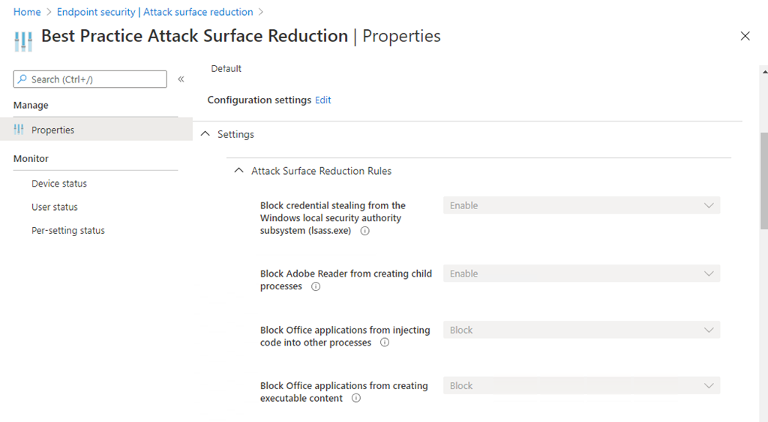Click info icon for Adobe Reader rule
Screen dimensions: 768x422
[316, 286]
